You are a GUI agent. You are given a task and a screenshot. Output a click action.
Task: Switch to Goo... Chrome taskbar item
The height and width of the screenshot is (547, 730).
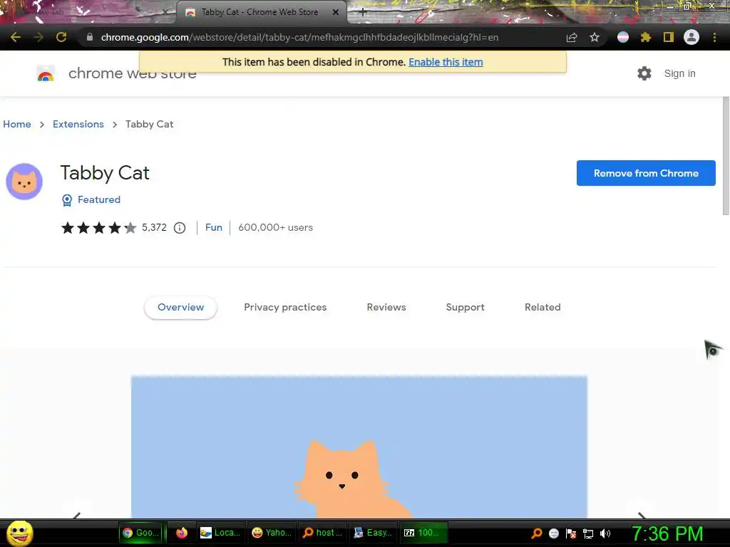point(141,533)
